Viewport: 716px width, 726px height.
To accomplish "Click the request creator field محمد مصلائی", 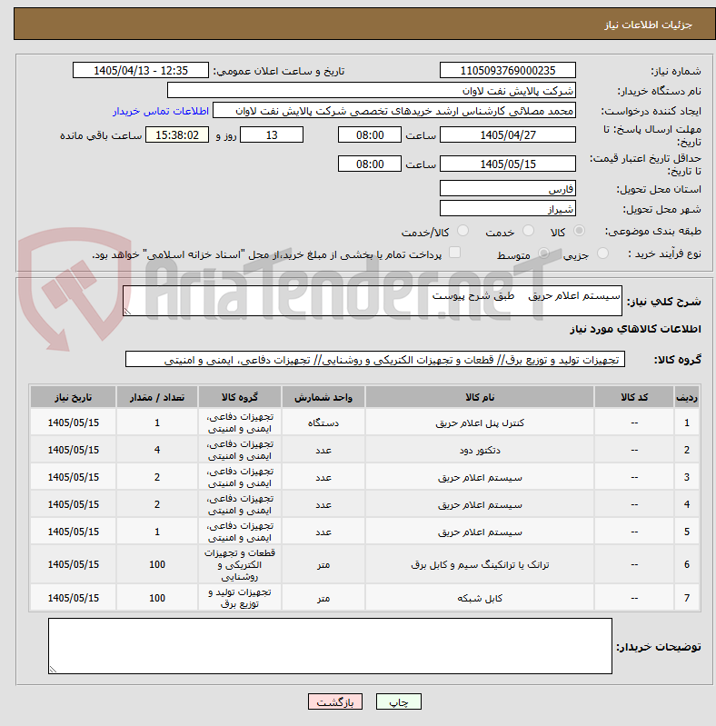I will click(x=394, y=111).
